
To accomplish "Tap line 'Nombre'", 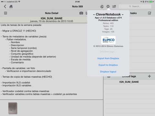I will coord(15,42).
